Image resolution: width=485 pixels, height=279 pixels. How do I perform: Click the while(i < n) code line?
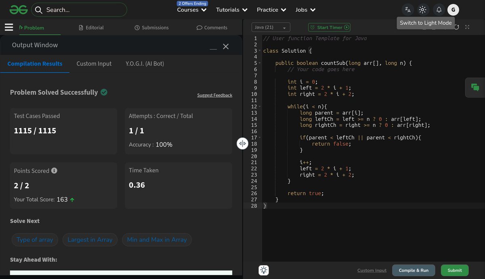click(308, 107)
